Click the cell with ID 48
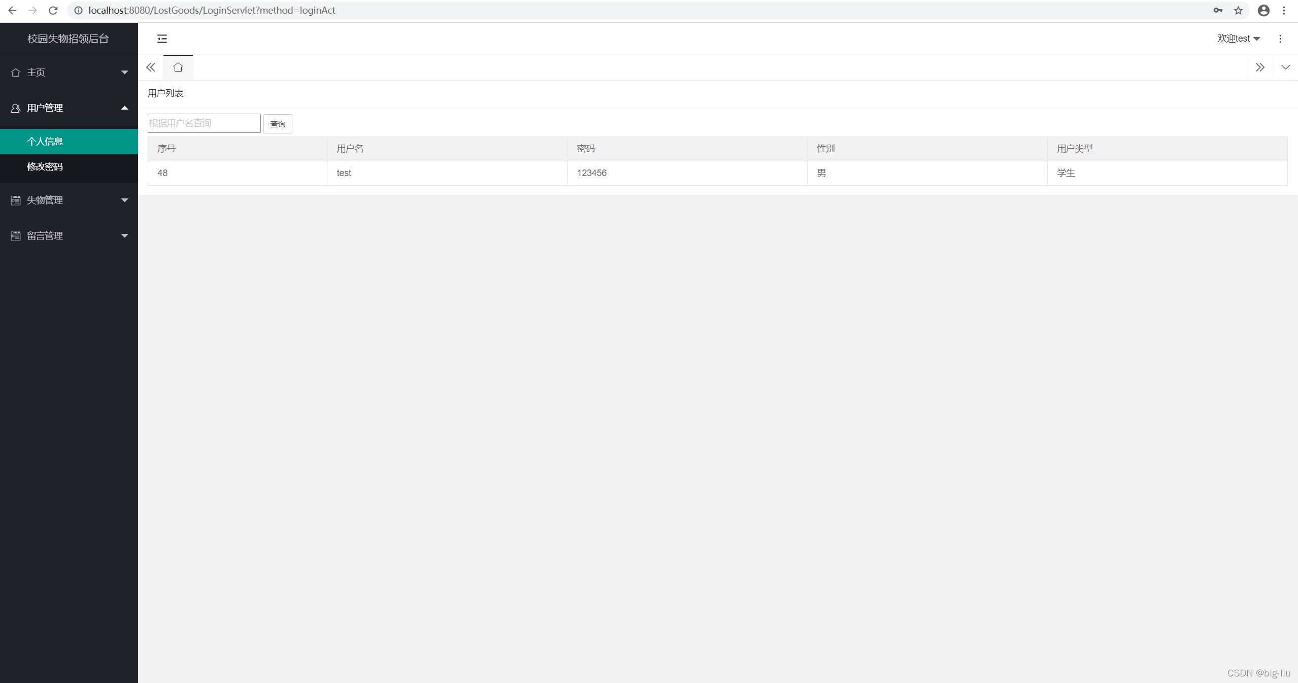This screenshot has width=1298, height=683. click(x=237, y=173)
